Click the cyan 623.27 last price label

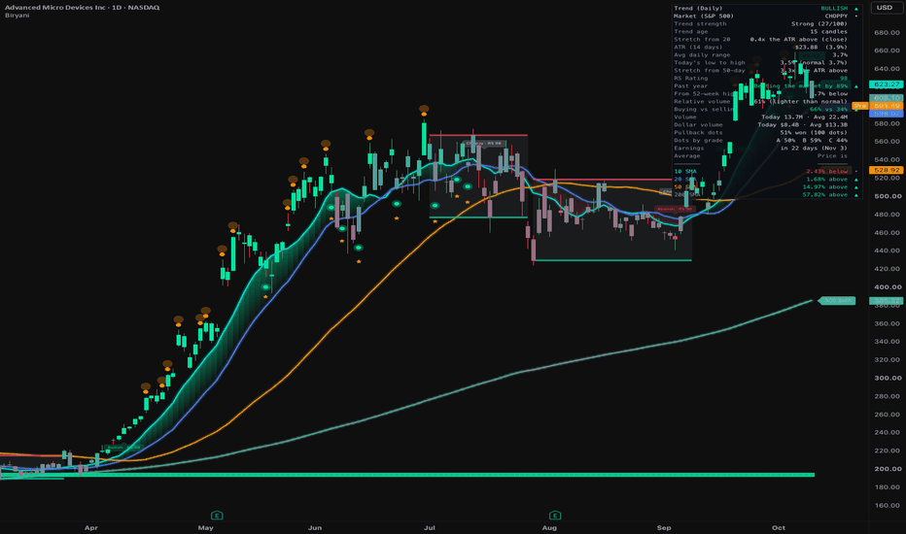click(x=886, y=84)
